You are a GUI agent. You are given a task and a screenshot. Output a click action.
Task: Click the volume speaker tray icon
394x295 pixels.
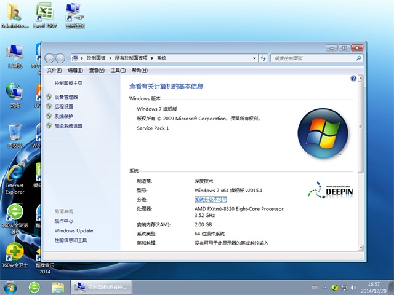click(x=353, y=288)
